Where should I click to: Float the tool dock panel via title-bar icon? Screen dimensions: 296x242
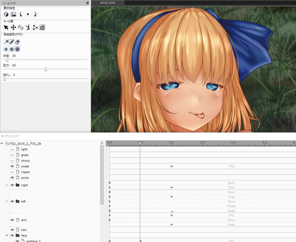[x=87, y=3]
